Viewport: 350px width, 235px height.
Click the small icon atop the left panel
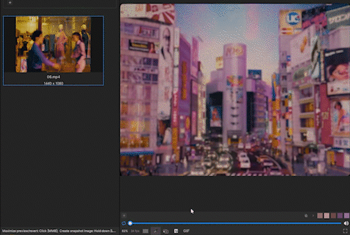pos(10,2)
